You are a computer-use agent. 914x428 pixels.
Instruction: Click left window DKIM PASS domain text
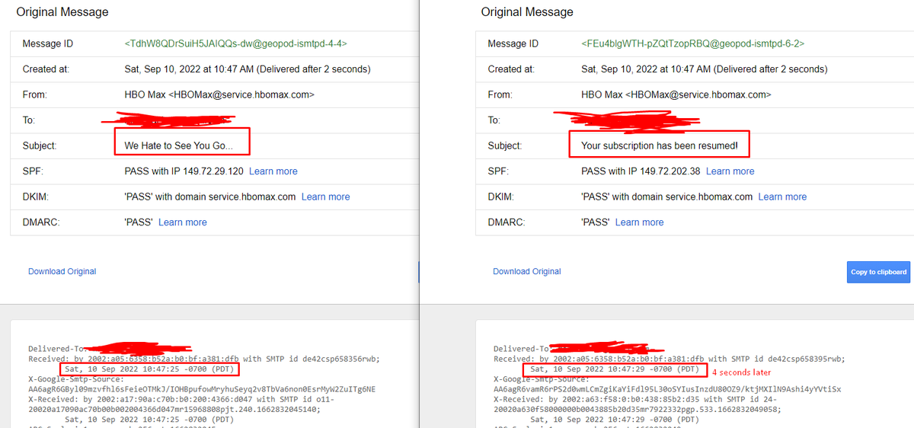210,196
